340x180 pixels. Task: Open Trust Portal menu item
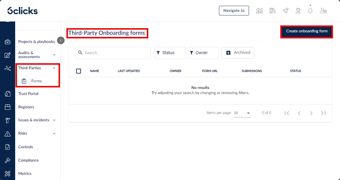coord(28,94)
